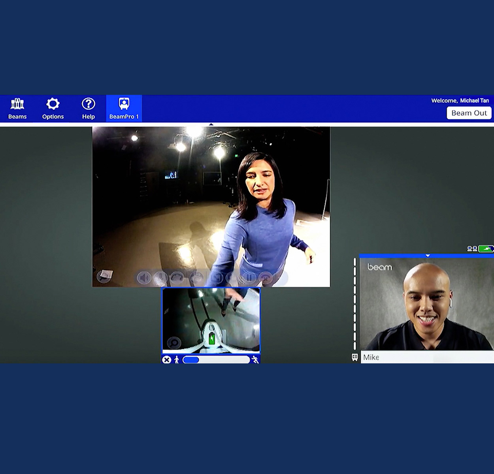Click the running person fast speed icon

tap(255, 360)
